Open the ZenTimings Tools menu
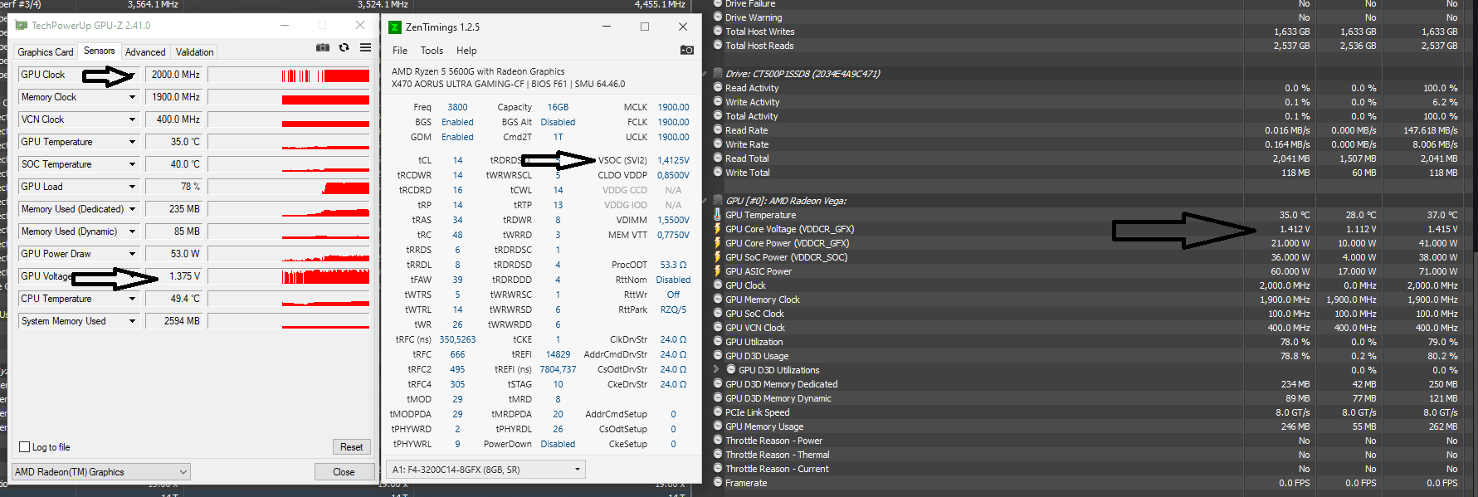This screenshot has width=1478, height=497. pos(432,51)
